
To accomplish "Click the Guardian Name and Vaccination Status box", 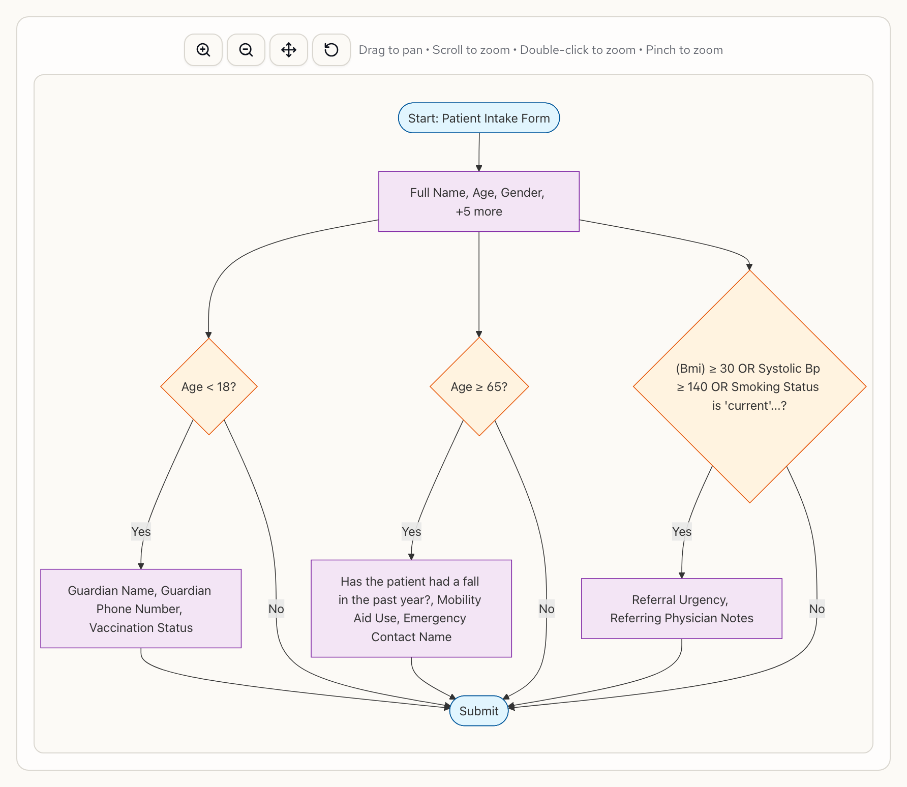I will 141,609.
